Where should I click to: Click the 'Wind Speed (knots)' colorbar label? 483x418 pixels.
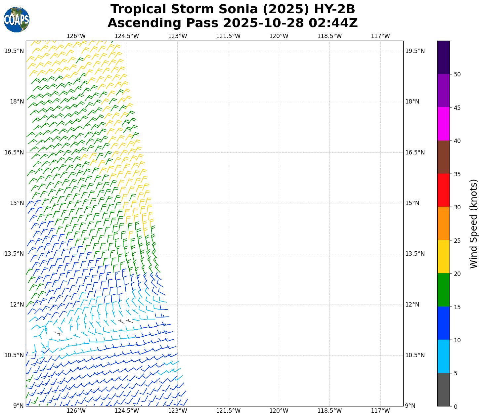(x=473, y=224)
